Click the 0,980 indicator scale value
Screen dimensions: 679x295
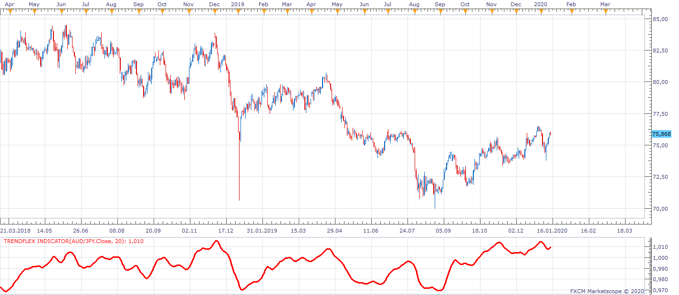660,279
